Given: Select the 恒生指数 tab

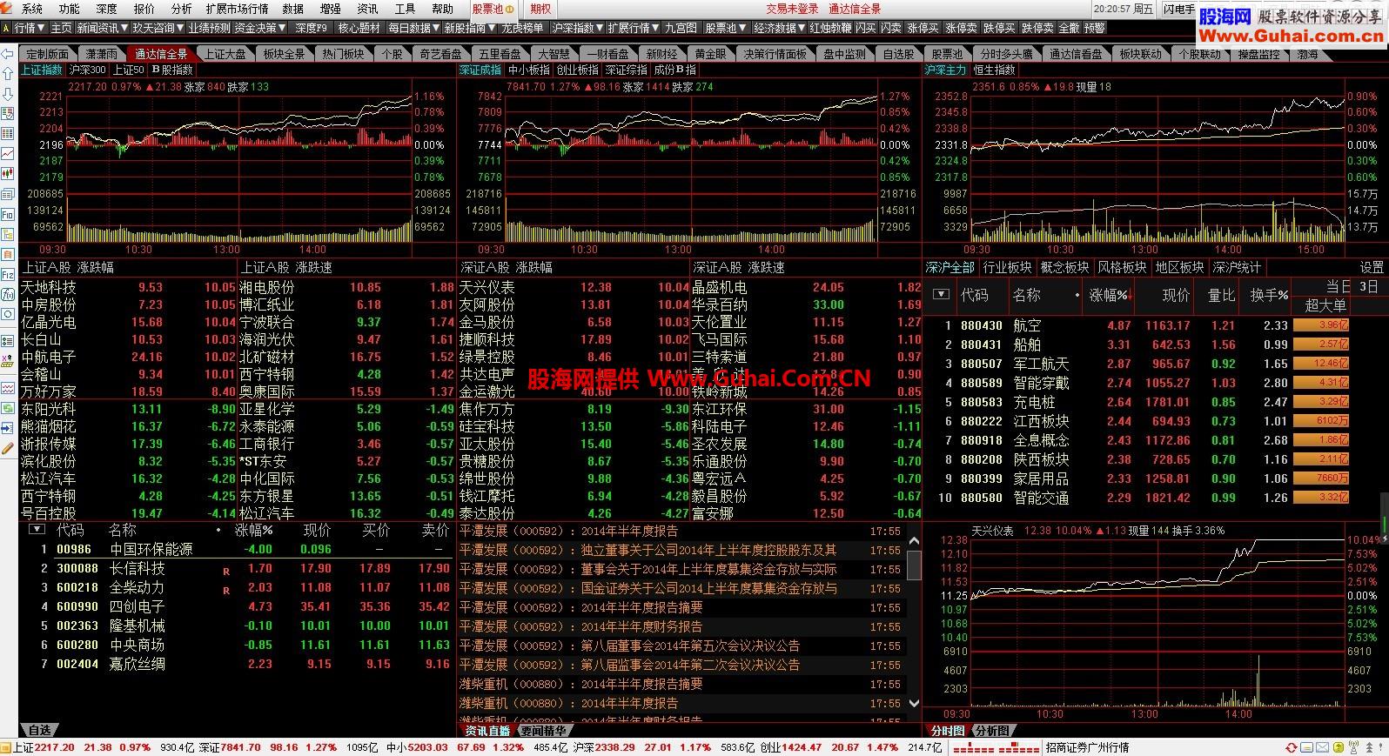Looking at the screenshot, I should 994,70.
